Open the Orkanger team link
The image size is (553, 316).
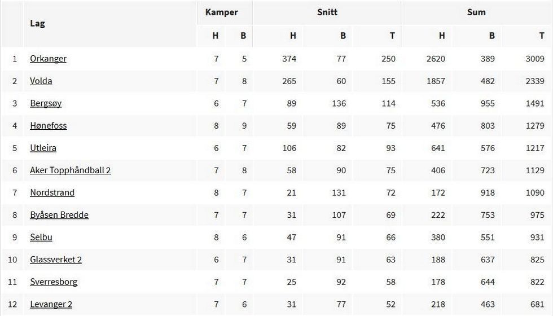click(48, 59)
